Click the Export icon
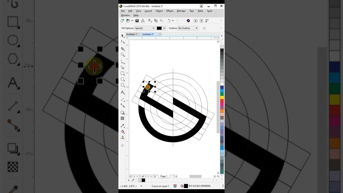The image size is (343, 193). pos(201,21)
